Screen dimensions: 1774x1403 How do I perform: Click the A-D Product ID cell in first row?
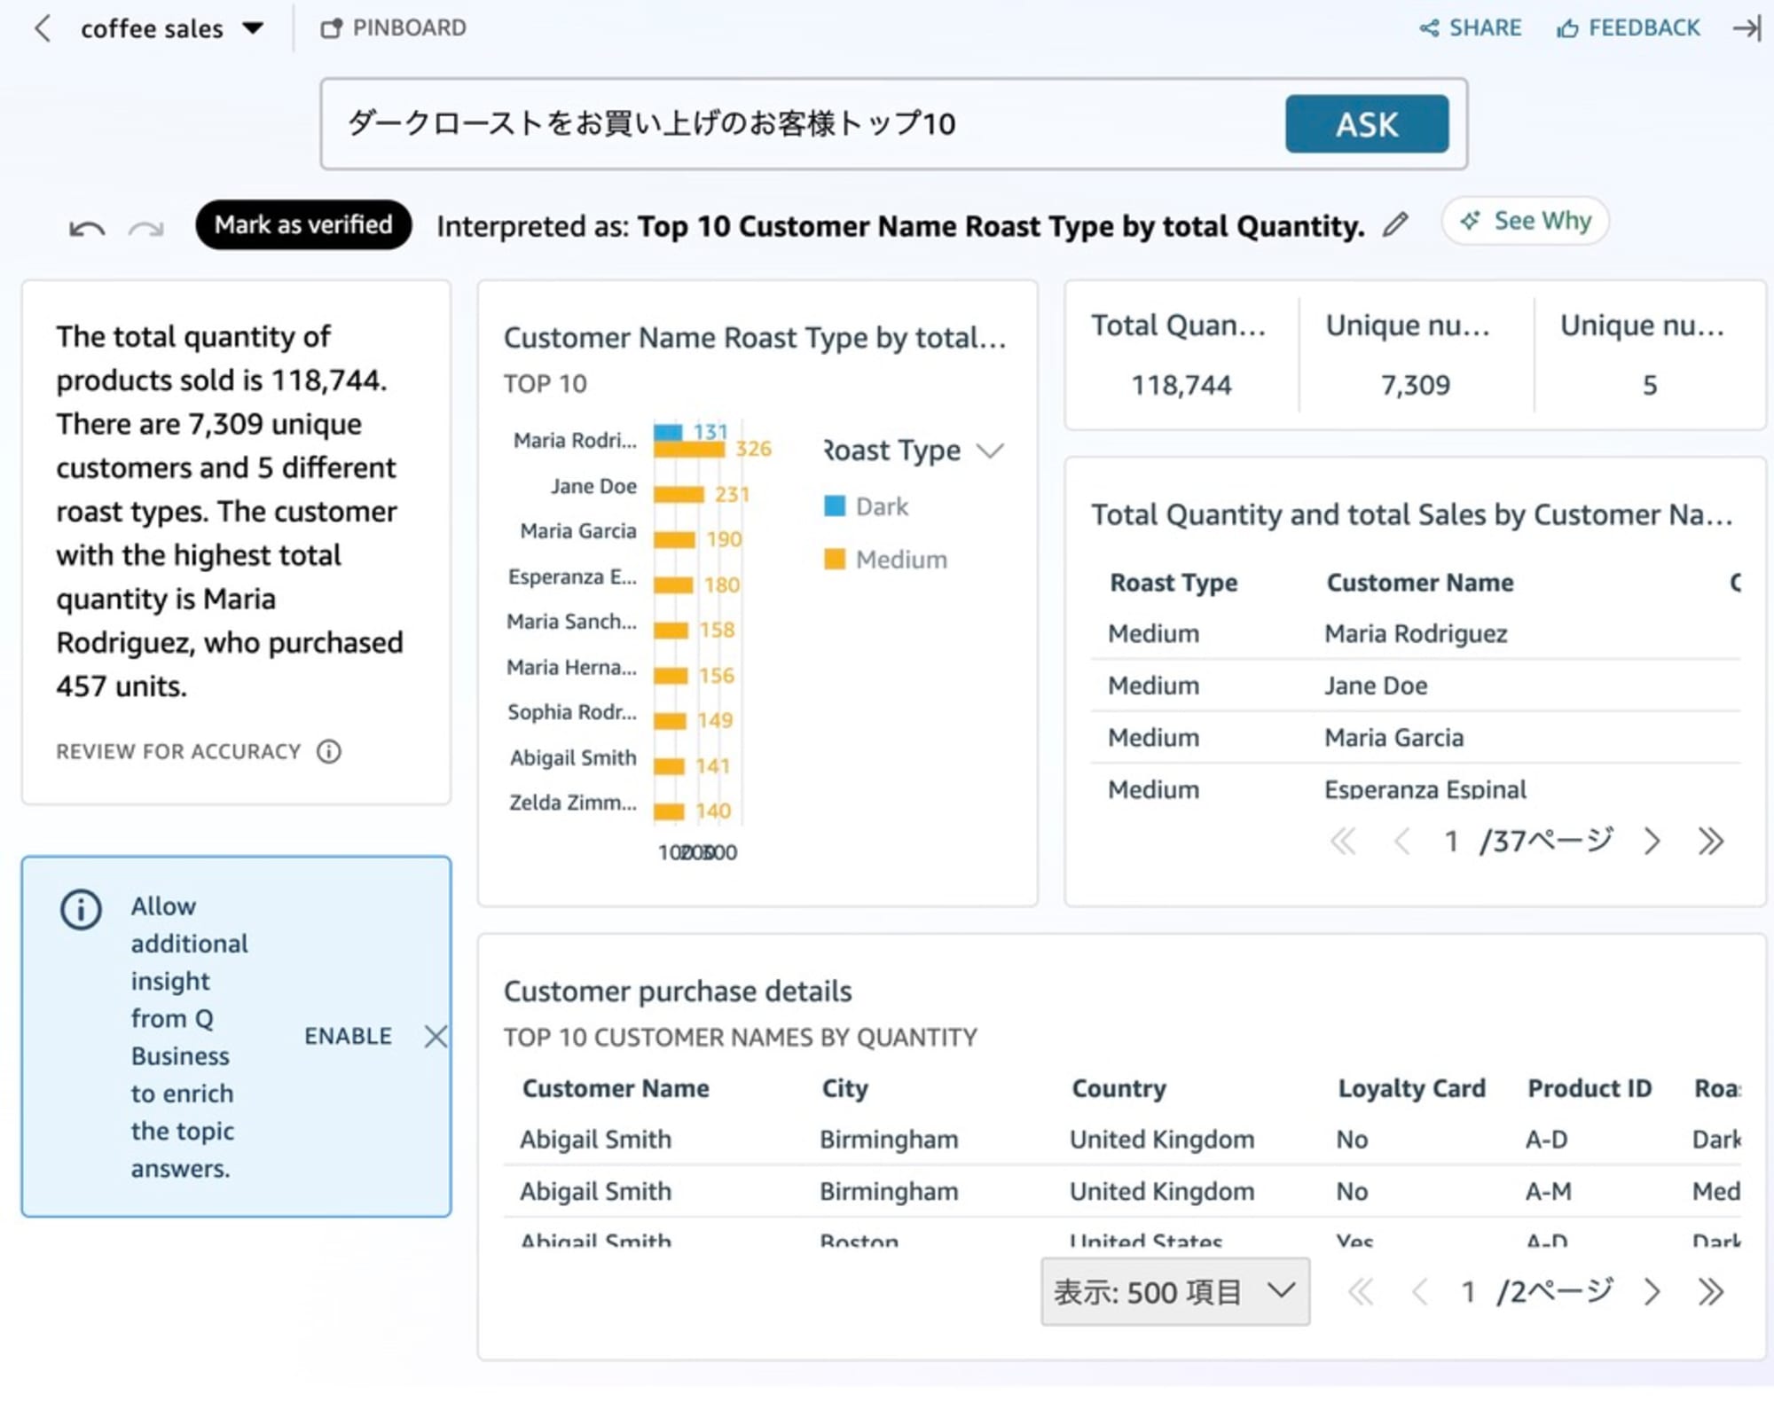tap(1546, 1140)
